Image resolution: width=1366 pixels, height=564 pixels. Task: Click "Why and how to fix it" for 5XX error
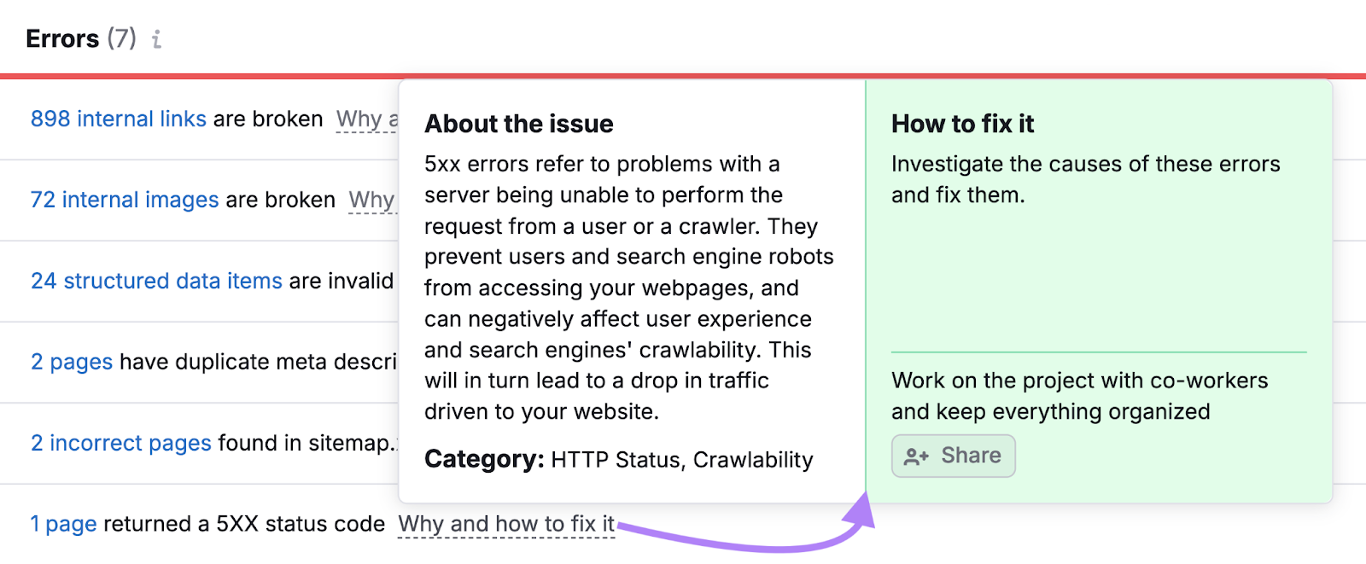click(507, 524)
